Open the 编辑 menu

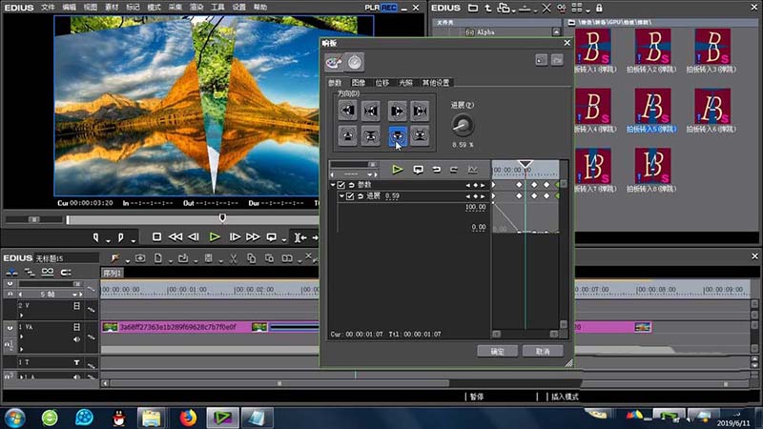point(69,8)
